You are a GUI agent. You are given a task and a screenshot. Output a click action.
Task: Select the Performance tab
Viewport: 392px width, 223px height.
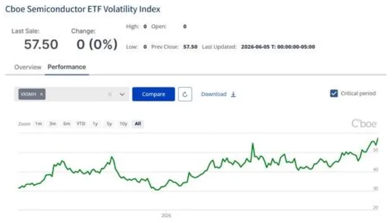click(67, 67)
